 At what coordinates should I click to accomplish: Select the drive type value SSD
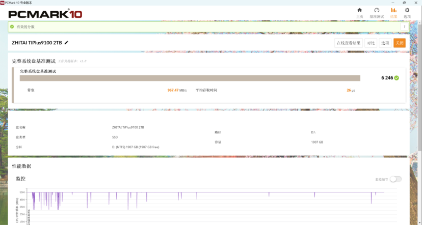pyautogui.click(x=115, y=137)
